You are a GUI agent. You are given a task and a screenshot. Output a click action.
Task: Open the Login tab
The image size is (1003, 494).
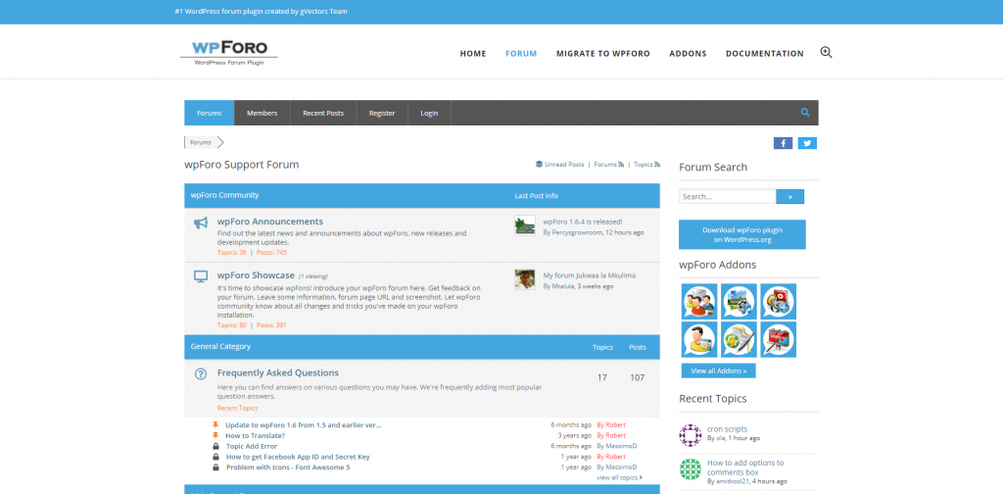tap(429, 113)
